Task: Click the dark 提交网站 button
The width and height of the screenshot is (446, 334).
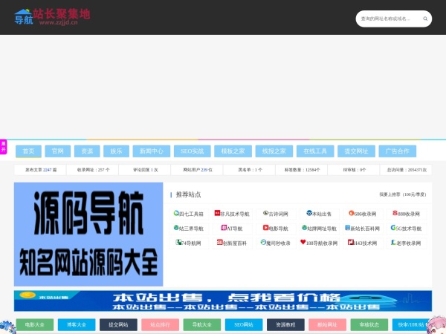Action: pyautogui.click(x=118, y=324)
